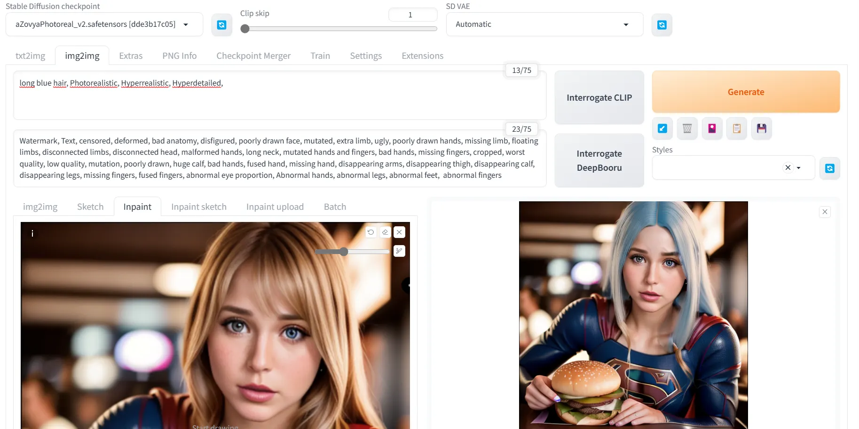Click the clipboard apply styles icon
The height and width of the screenshot is (429, 859).
(x=737, y=128)
